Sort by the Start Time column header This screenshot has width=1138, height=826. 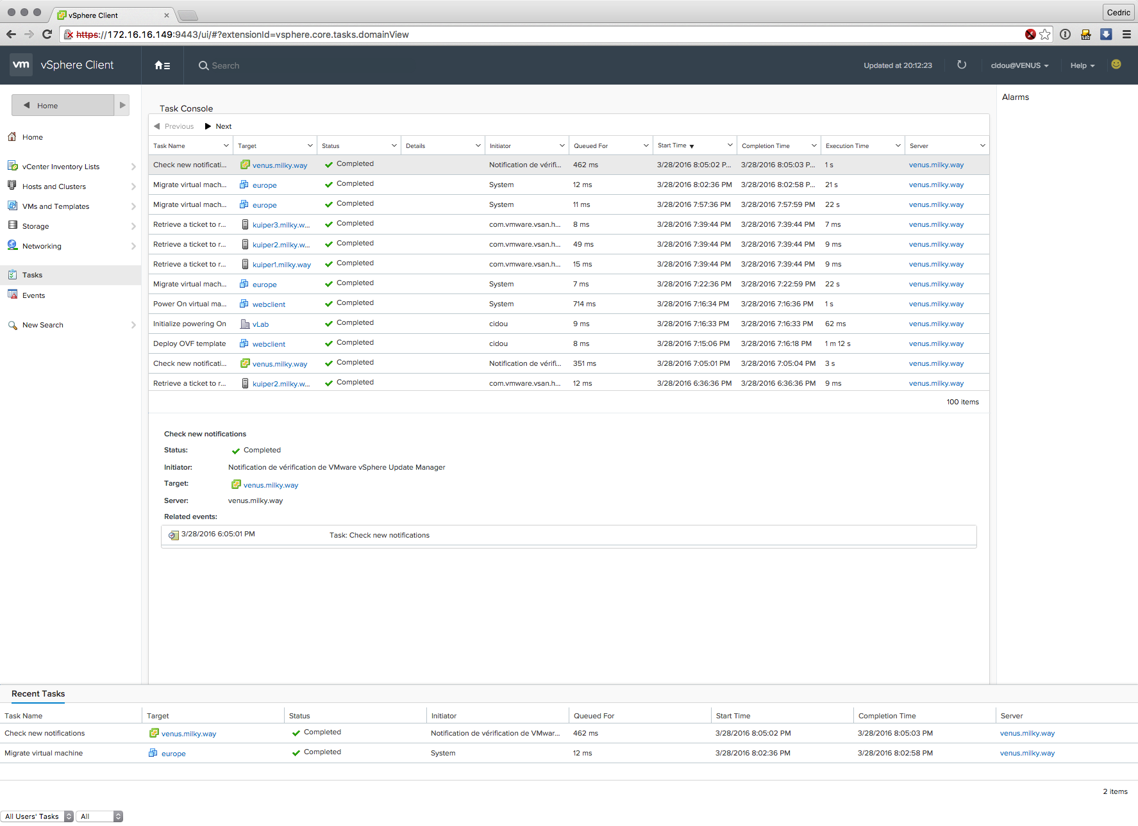coord(672,145)
